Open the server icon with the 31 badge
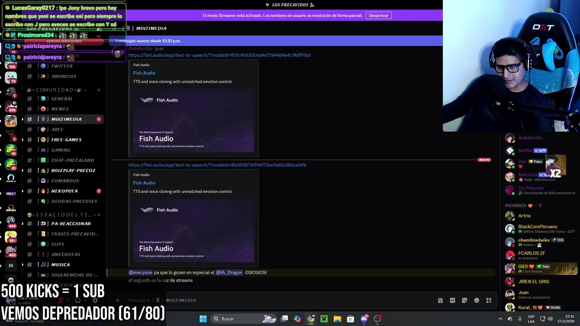Image resolution: width=580 pixels, height=326 pixels. 11,164
